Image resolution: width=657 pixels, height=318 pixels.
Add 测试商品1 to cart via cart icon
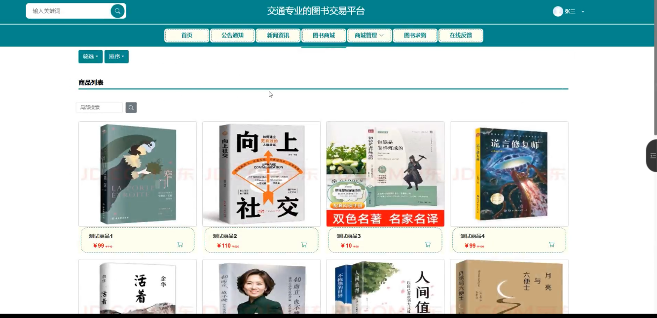click(180, 245)
